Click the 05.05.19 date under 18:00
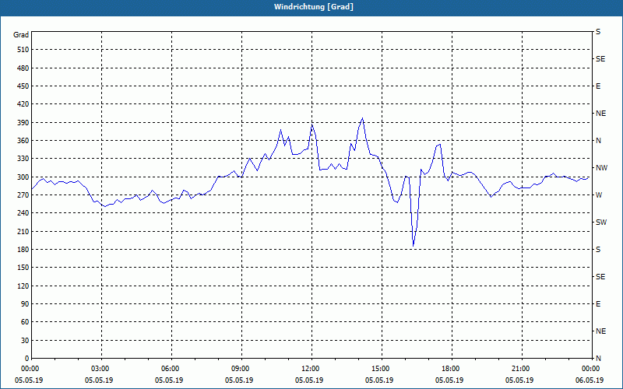Image resolution: width=623 pixels, height=389 pixels. pyautogui.click(x=449, y=380)
